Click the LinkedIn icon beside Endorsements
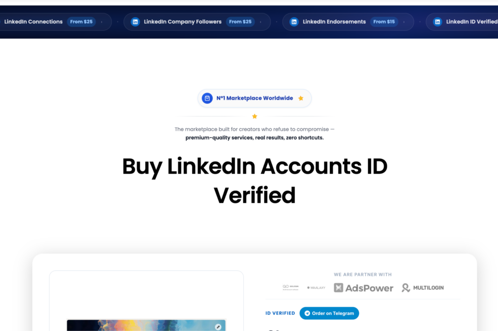The width and height of the screenshot is (498, 331). tap(294, 22)
